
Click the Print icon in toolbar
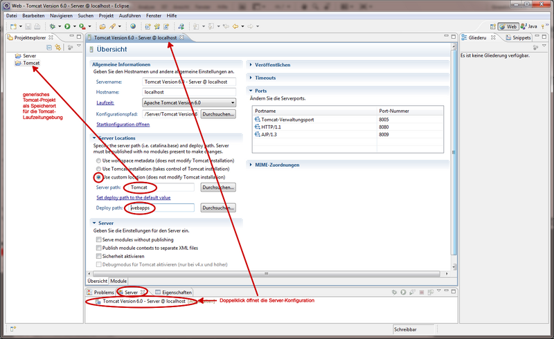tap(37, 26)
